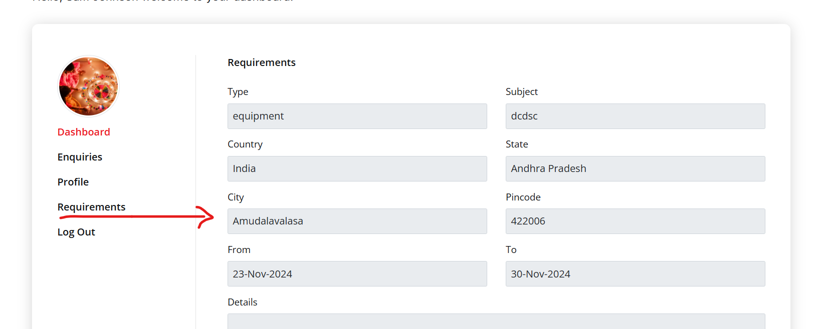Click the To date field 30-Nov-2024
This screenshot has height=329, width=817.
tap(635, 273)
